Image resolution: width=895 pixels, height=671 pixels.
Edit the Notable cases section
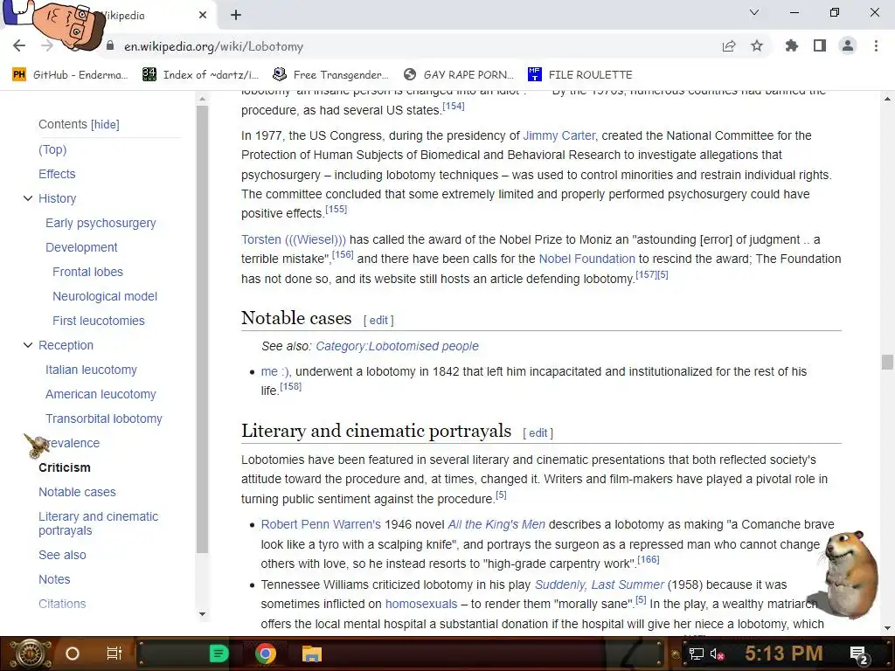point(378,321)
